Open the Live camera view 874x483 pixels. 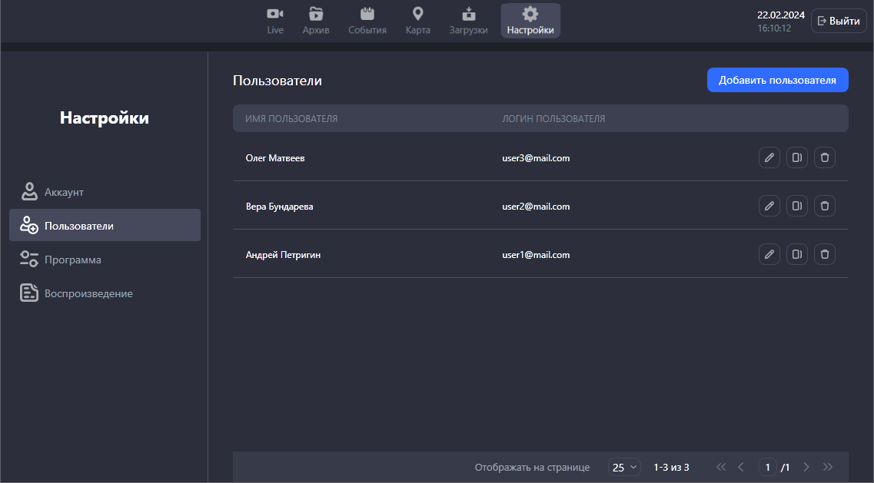point(275,21)
